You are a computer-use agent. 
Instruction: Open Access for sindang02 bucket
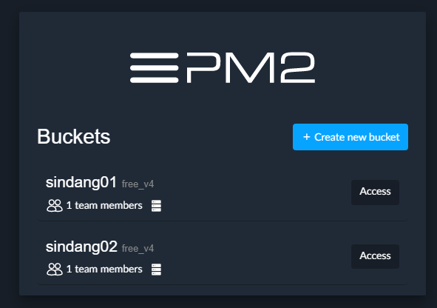(375, 256)
